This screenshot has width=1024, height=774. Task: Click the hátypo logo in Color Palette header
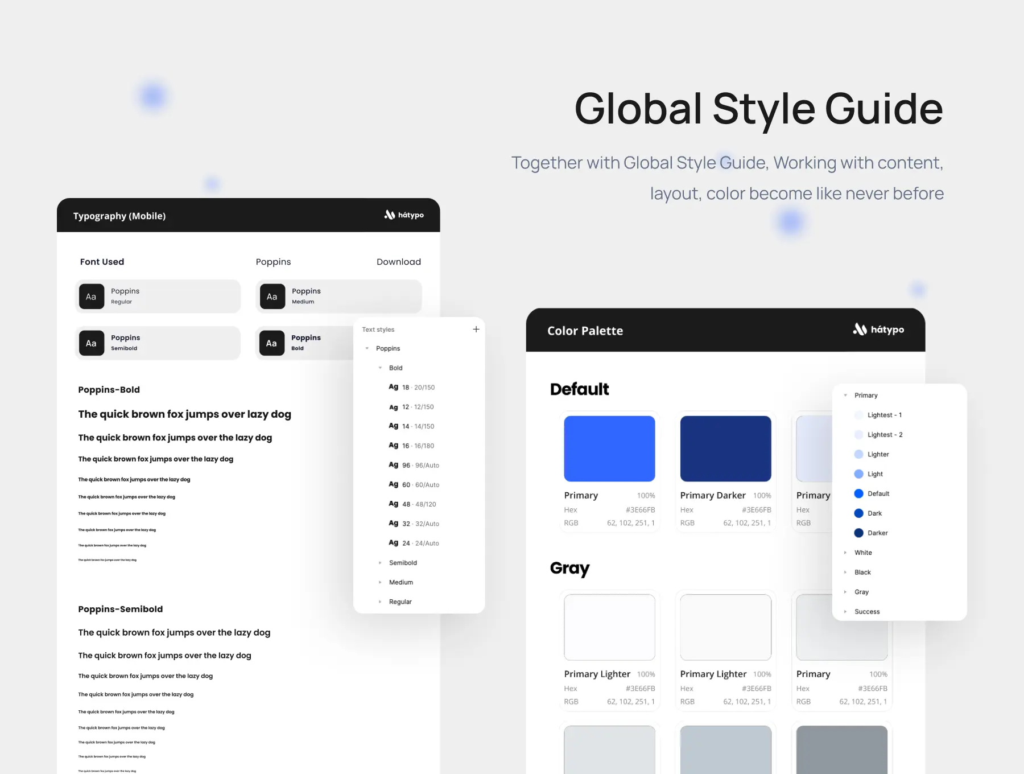(878, 330)
